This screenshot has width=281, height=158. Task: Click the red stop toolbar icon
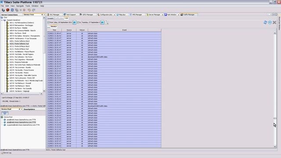(x=8, y=10)
